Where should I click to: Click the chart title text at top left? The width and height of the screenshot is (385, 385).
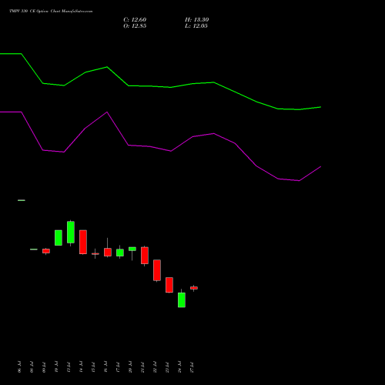point(51,12)
